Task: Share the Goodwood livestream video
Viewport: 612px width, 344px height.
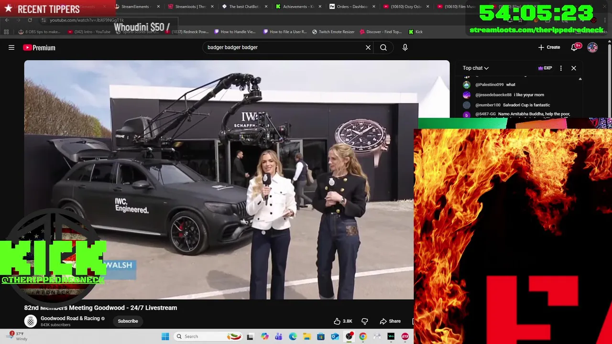Action: 390,321
